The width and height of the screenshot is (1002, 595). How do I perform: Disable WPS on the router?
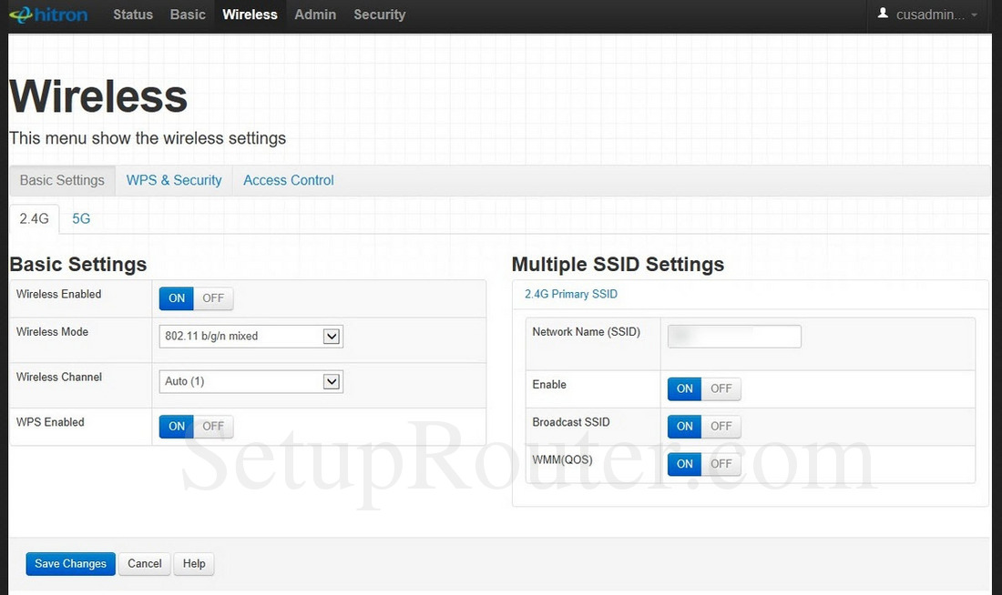click(x=213, y=426)
